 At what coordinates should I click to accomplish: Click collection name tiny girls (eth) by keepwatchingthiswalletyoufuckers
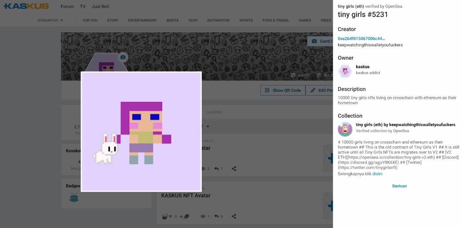[406, 125]
